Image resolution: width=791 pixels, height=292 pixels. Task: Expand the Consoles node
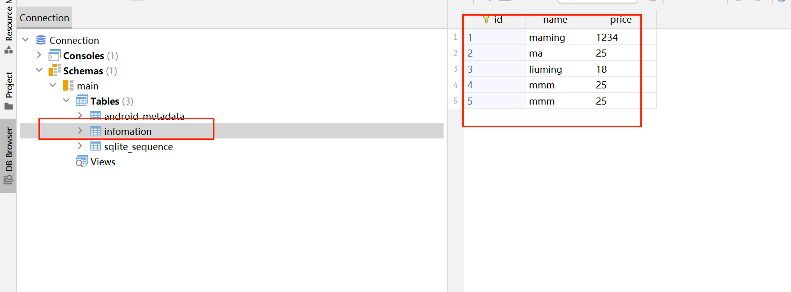[x=39, y=56]
